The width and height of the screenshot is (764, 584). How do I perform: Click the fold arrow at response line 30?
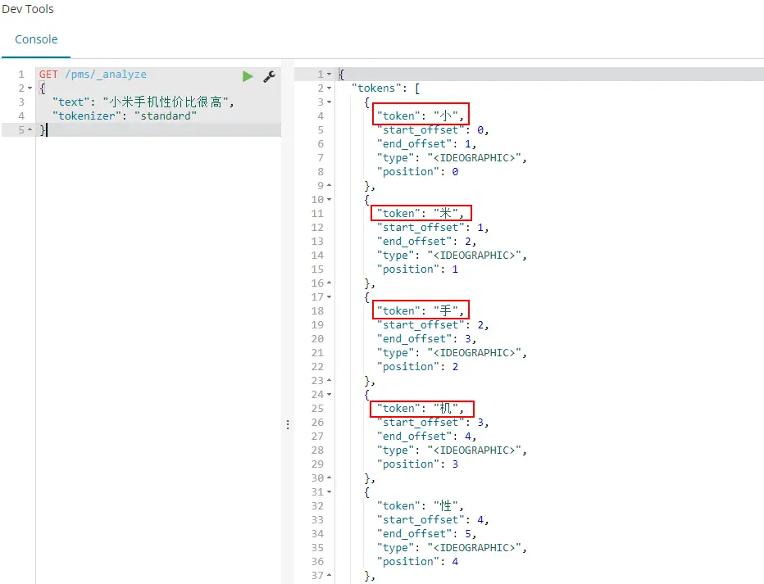coord(330,478)
